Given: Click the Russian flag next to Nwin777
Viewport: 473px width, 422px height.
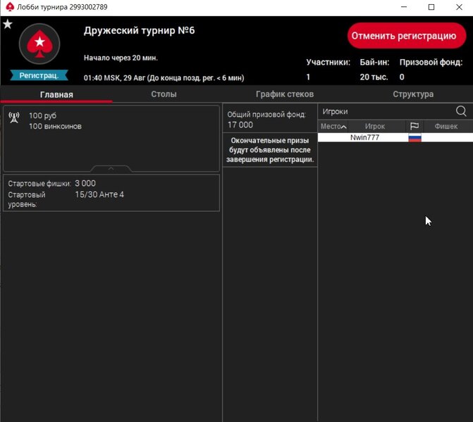Looking at the screenshot, I should point(414,138).
